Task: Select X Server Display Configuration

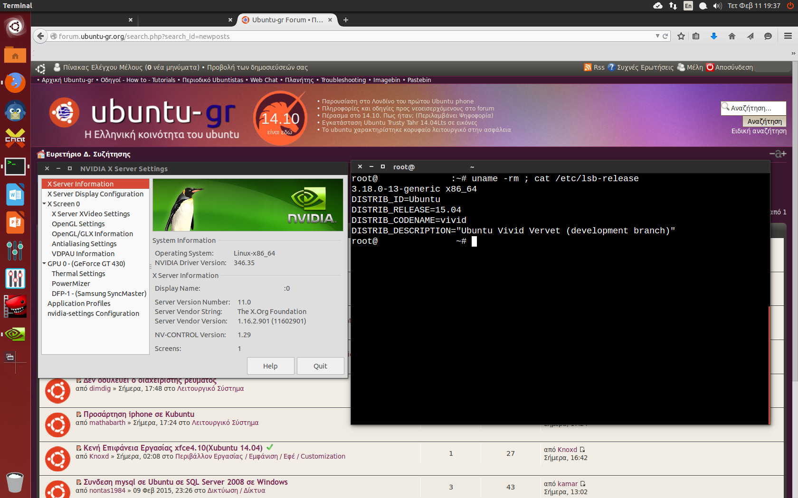Action: click(95, 194)
